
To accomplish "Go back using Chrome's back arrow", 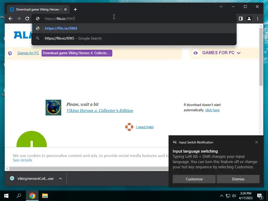I will pos(10,19).
